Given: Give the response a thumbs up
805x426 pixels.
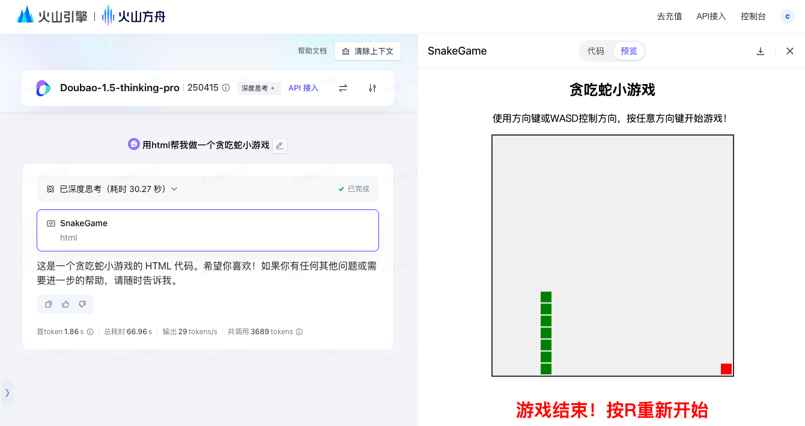Looking at the screenshot, I should [x=65, y=304].
